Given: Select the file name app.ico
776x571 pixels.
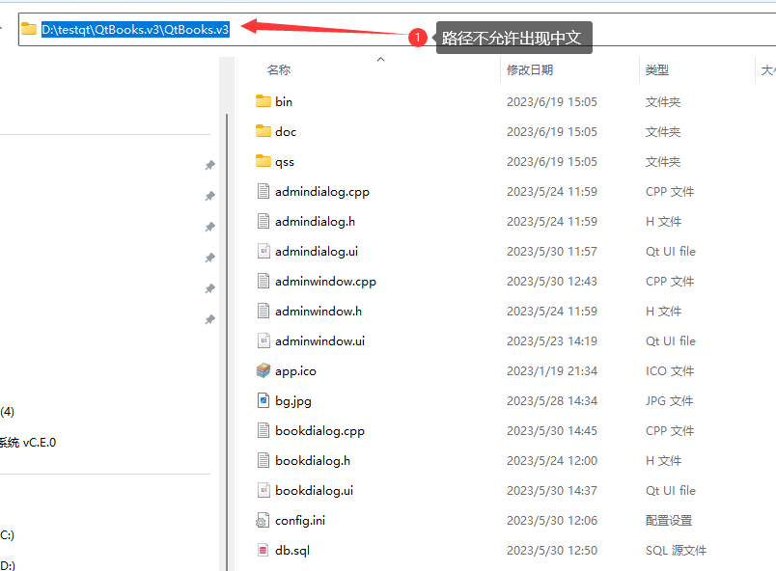Looking at the screenshot, I should pos(295,371).
